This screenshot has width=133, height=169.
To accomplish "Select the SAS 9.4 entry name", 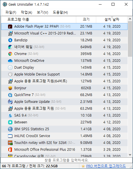I will (20, 115).
